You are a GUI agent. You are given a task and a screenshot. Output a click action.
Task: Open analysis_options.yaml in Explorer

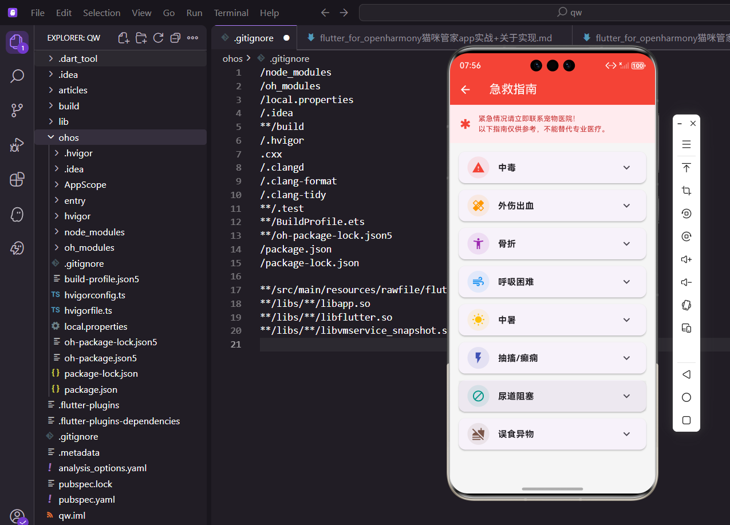click(x=120, y=468)
